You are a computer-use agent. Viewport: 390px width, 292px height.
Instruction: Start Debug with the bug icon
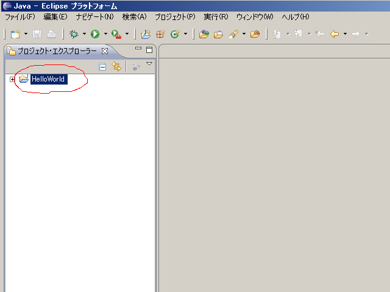74,34
